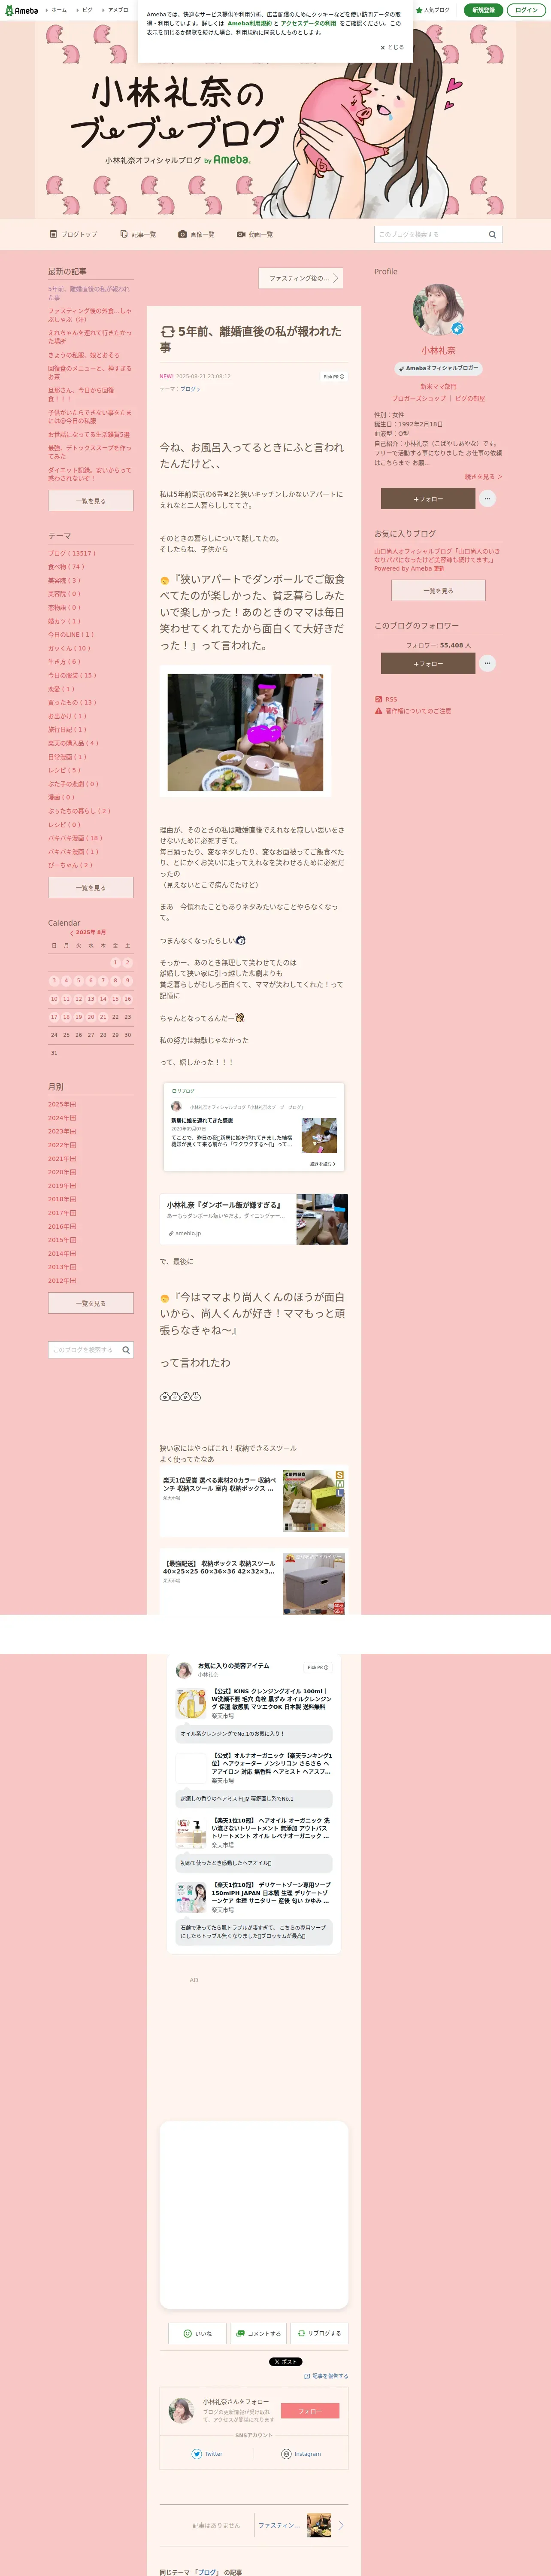Click the three-dots menu beside profile follow button
Screen dimensions: 551x2576
tap(487, 498)
